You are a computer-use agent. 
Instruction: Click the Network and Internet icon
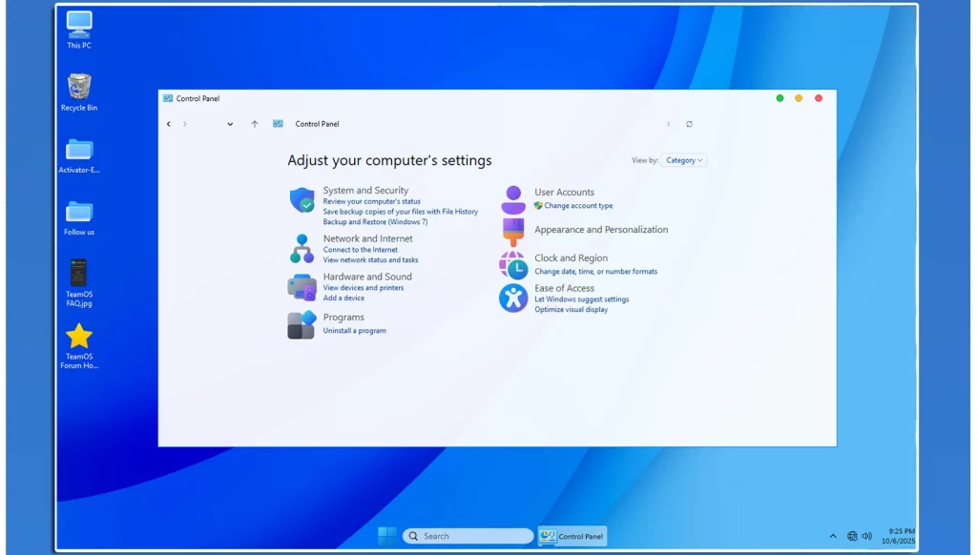tap(301, 248)
